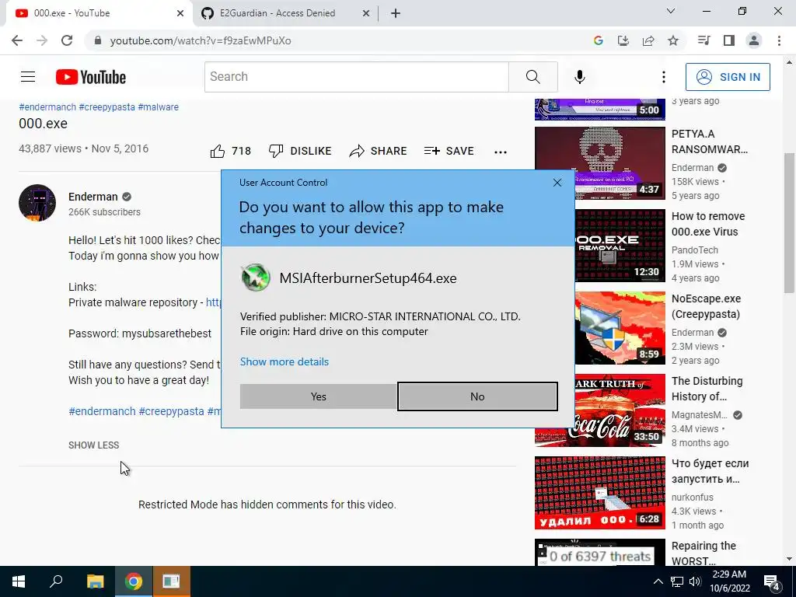The width and height of the screenshot is (796, 597).
Task: Click YouTube search magnifier button
Action: point(533,77)
